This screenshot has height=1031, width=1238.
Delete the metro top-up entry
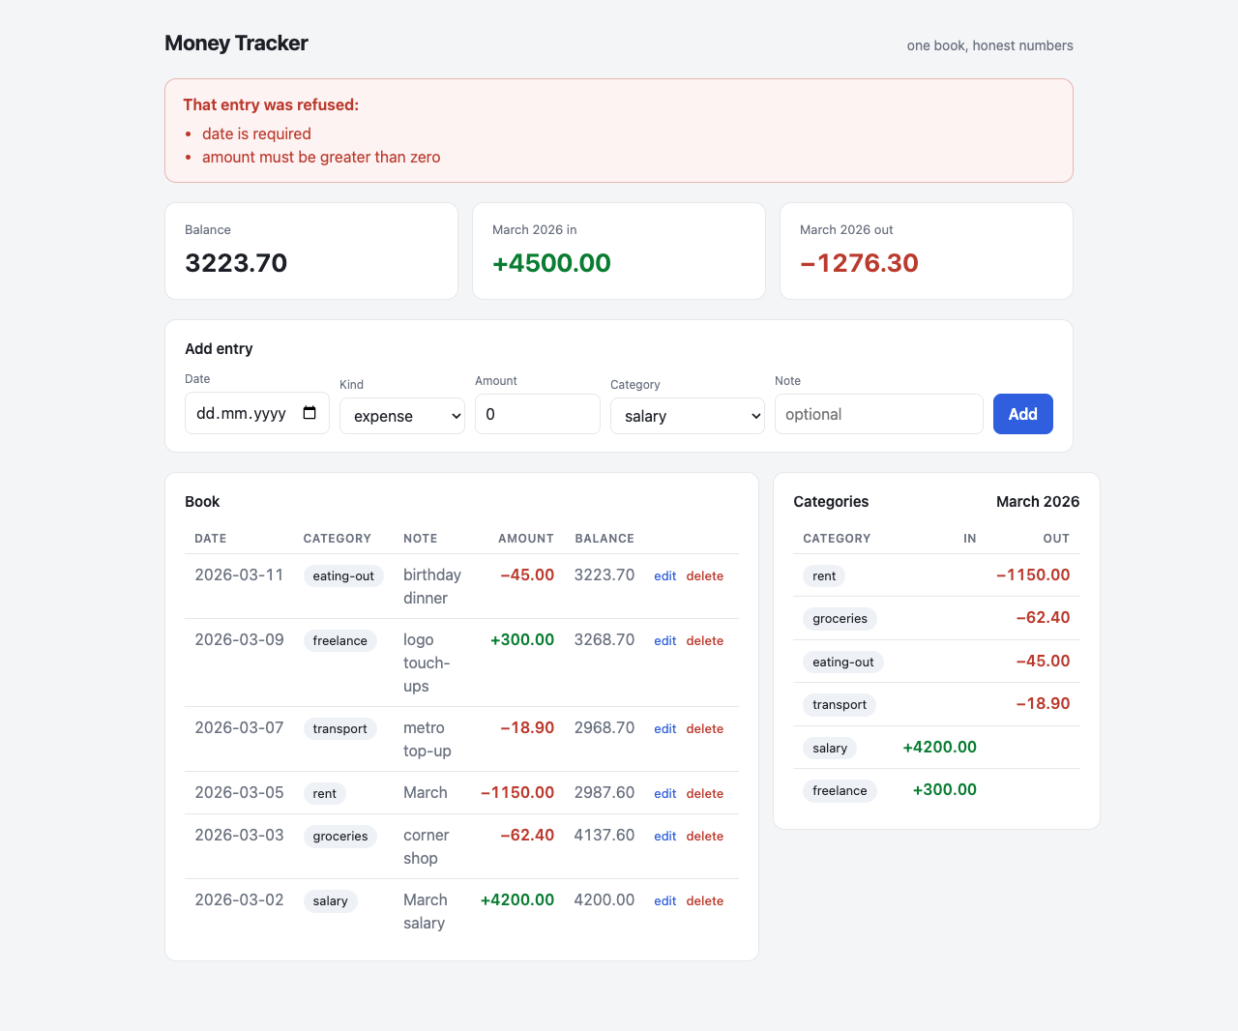pos(705,728)
